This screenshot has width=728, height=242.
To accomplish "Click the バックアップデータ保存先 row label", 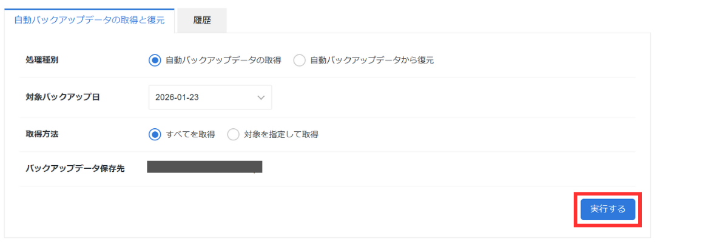I will coord(75,168).
